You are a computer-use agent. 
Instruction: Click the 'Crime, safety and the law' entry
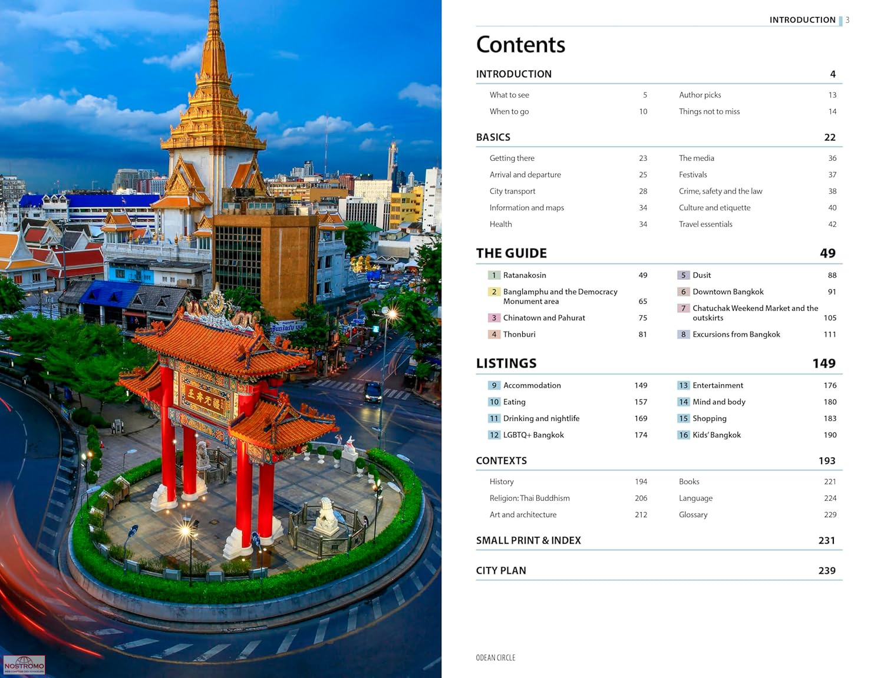[x=721, y=191]
